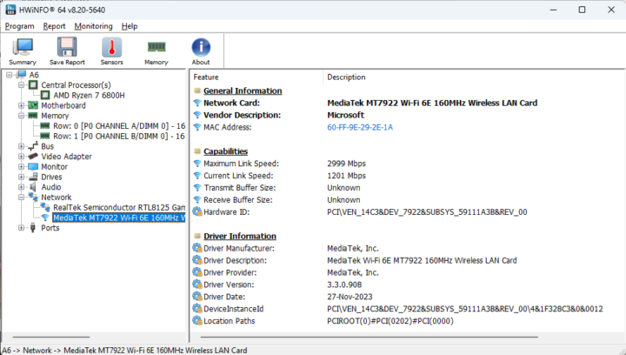Image resolution: width=626 pixels, height=355 pixels.
Task: Expand the Audio node
Action: pyautogui.click(x=21, y=187)
